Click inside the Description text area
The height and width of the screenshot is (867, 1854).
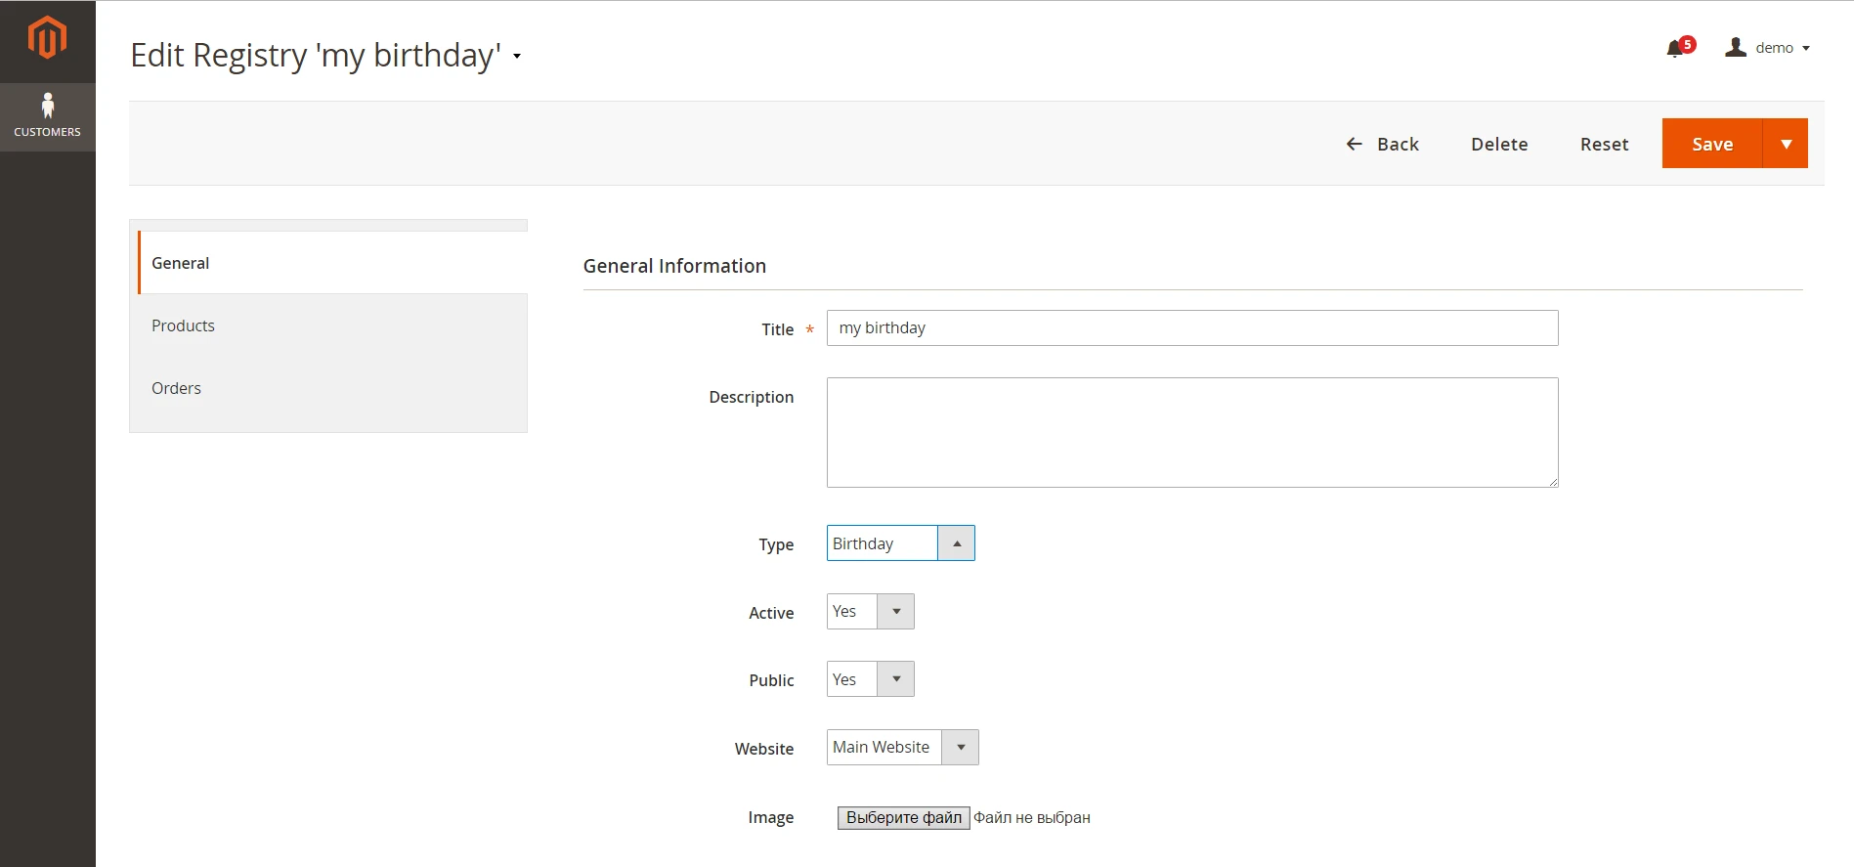pos(1191,432)
